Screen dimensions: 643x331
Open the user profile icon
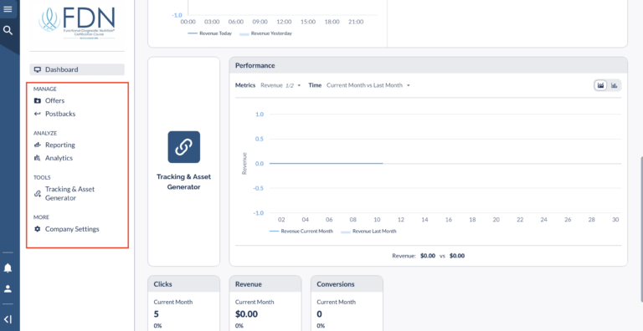click(8, 289)
